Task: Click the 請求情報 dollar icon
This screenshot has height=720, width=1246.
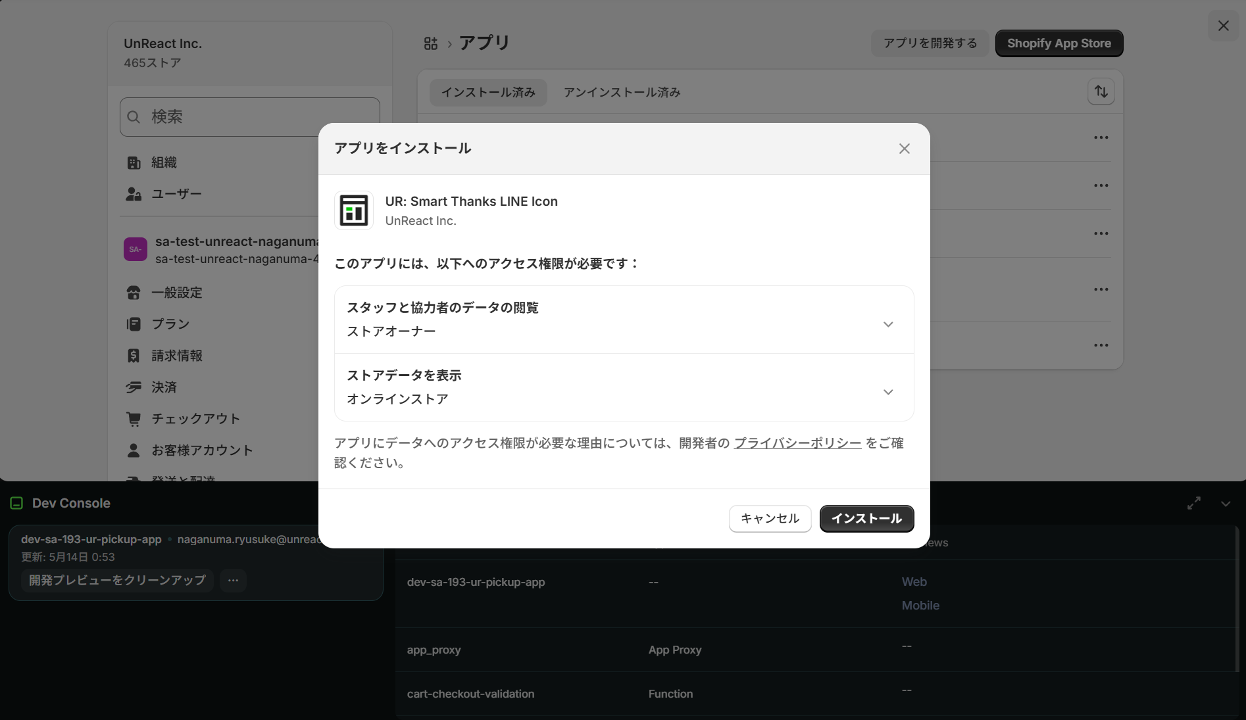Action: pos(134,356)
